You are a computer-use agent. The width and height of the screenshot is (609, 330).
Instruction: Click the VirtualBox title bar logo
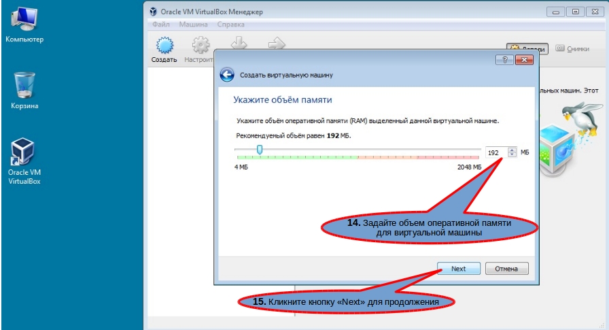coord(154,12)
